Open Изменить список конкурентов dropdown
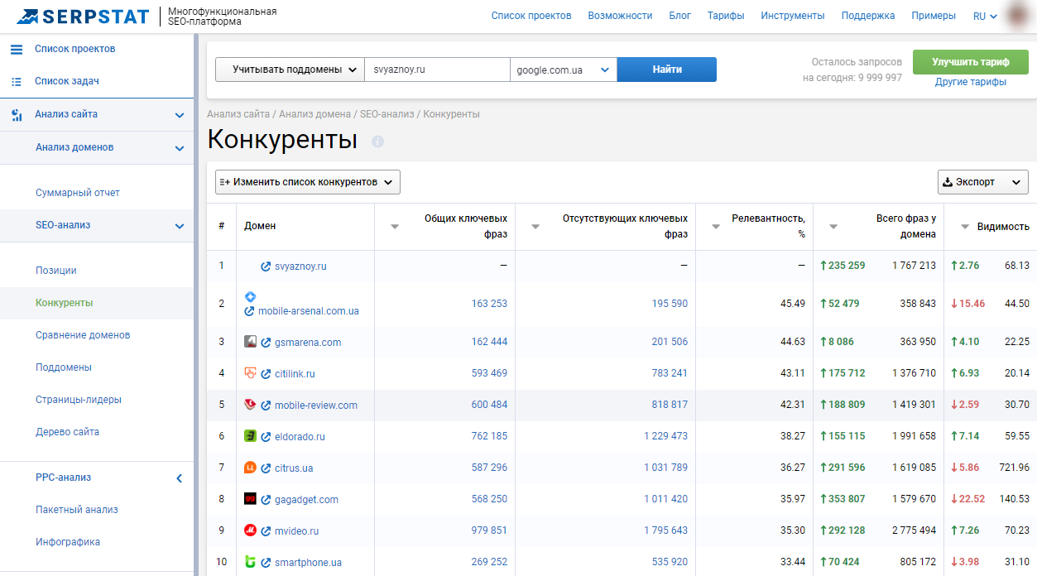1037x576 pixels. click(x=308, y=182)
